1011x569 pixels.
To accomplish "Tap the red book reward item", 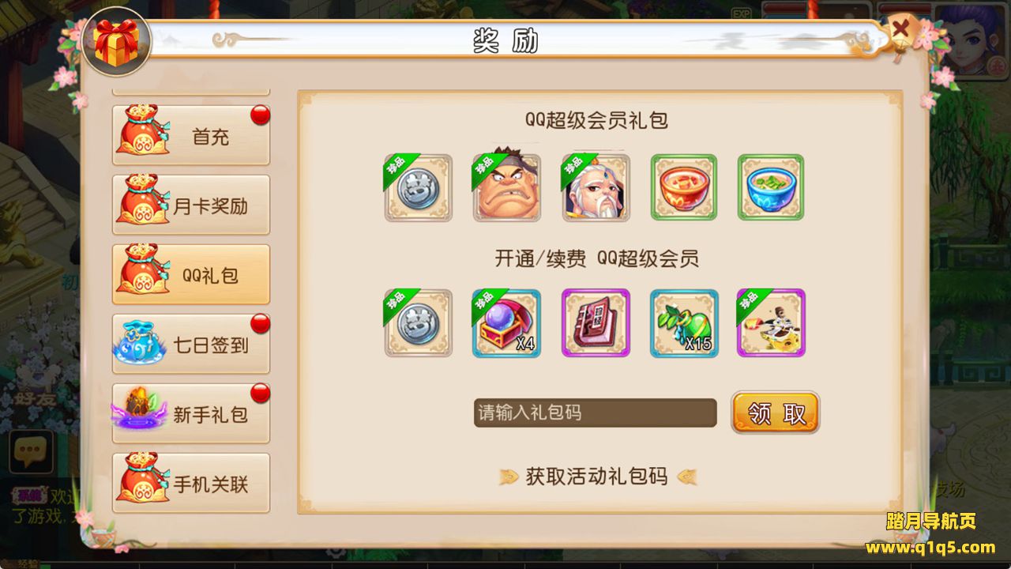I will 596,322.
